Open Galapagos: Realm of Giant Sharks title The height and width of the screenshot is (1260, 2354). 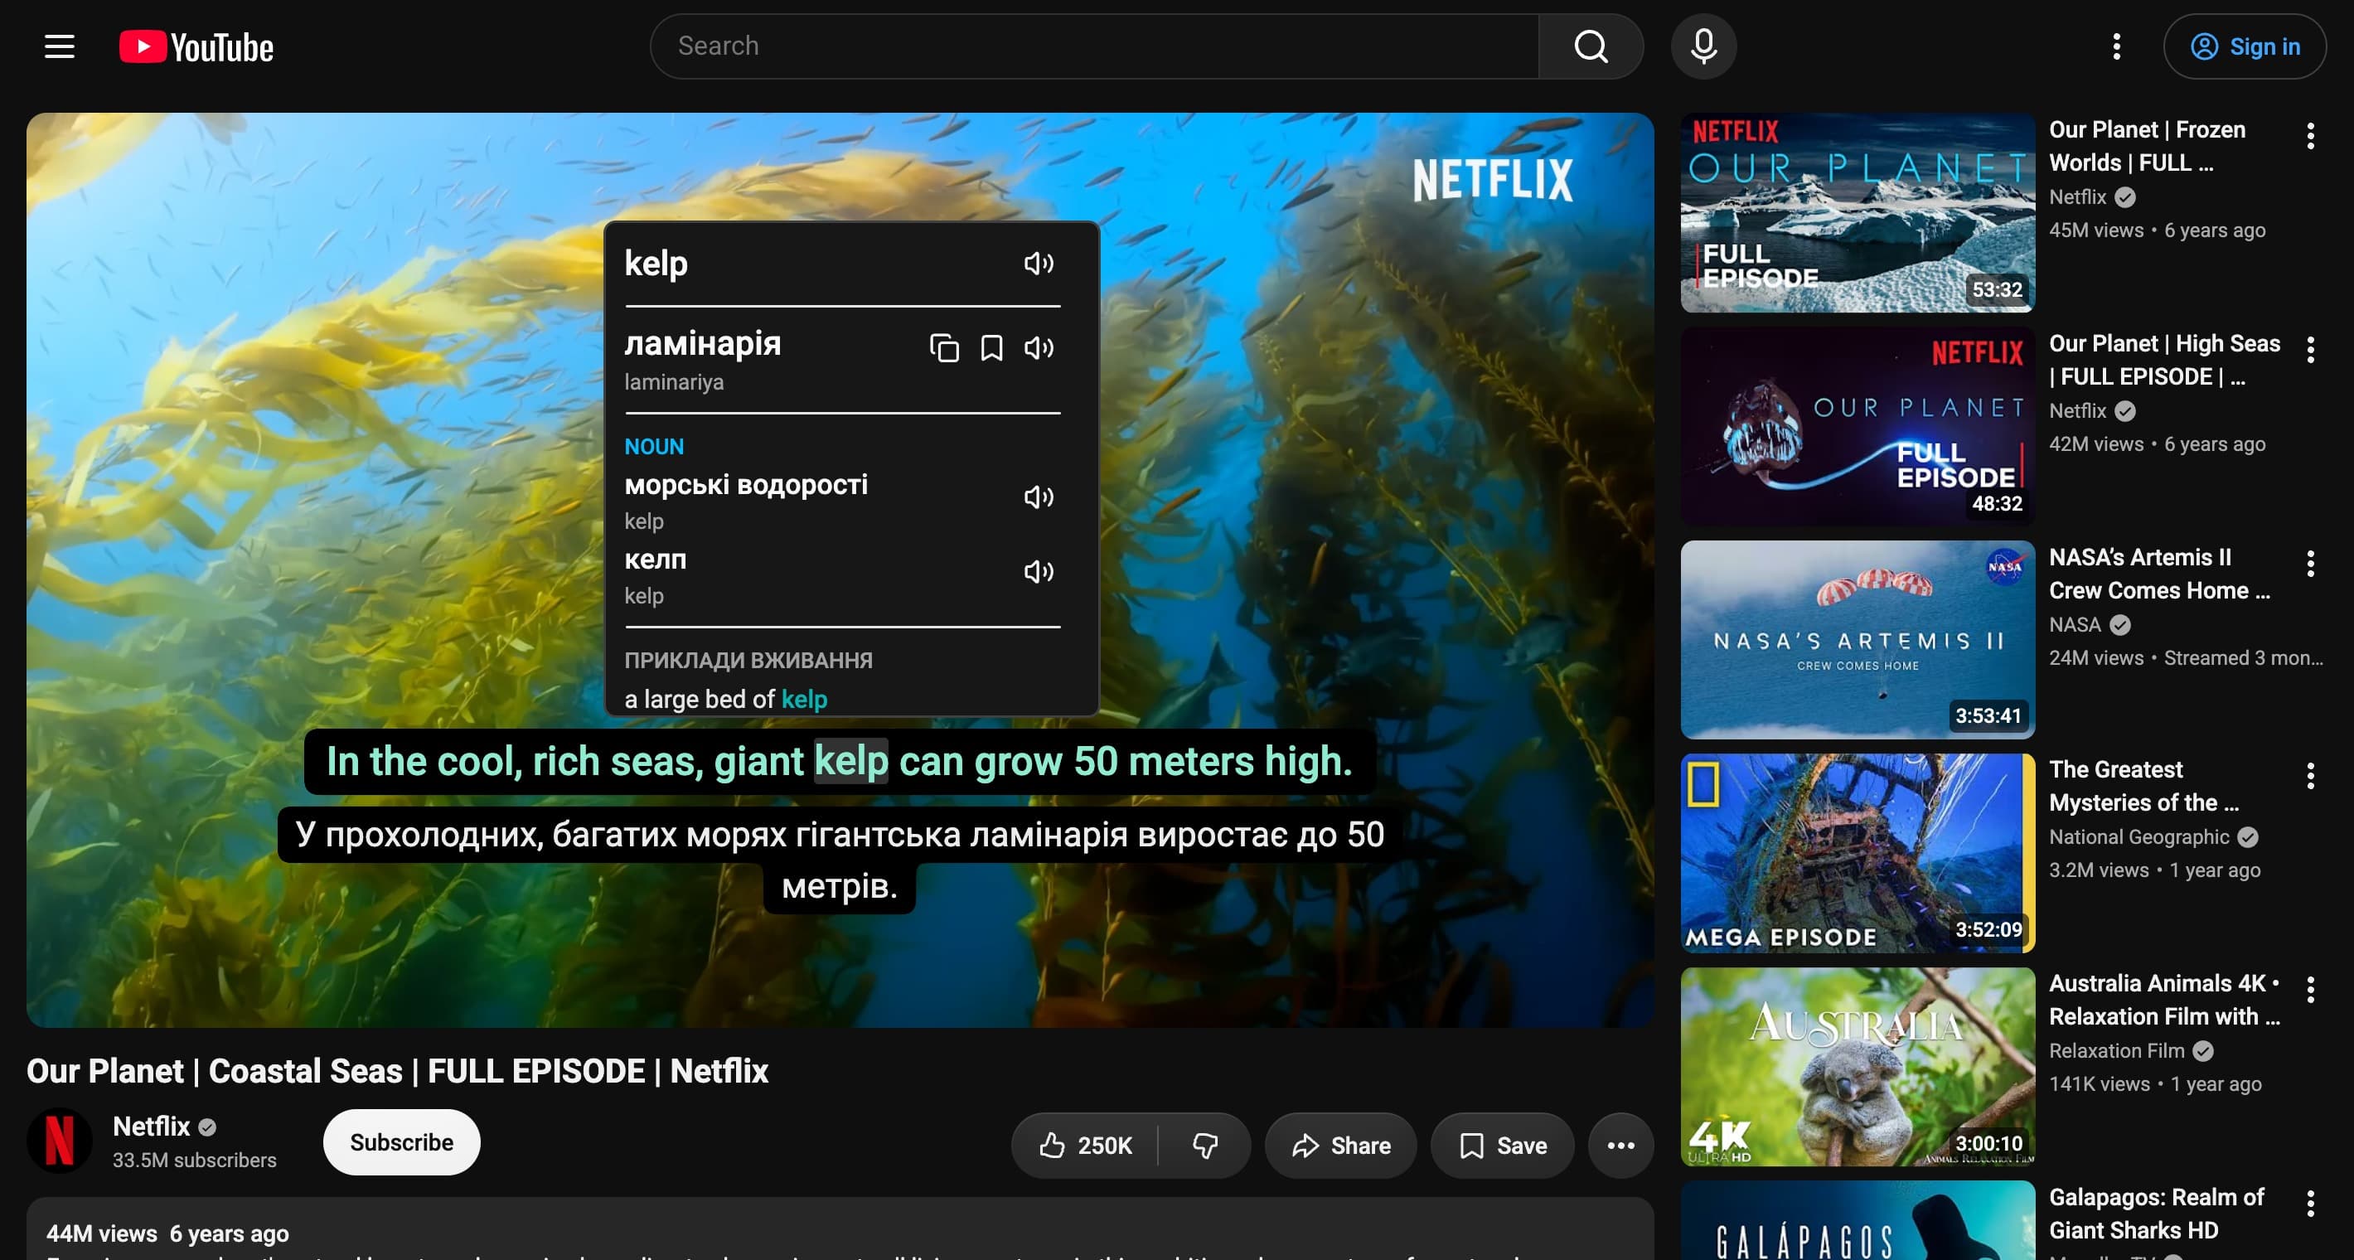2156,1214
